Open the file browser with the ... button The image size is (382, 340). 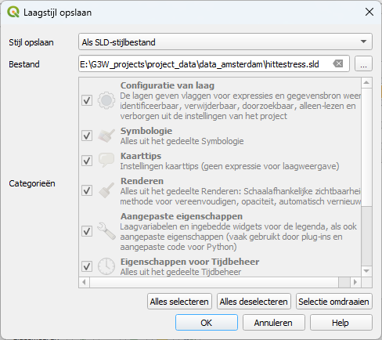[x=363, y=63]
